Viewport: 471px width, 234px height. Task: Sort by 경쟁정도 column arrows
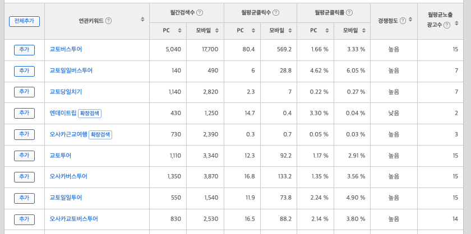pos(410,20)
